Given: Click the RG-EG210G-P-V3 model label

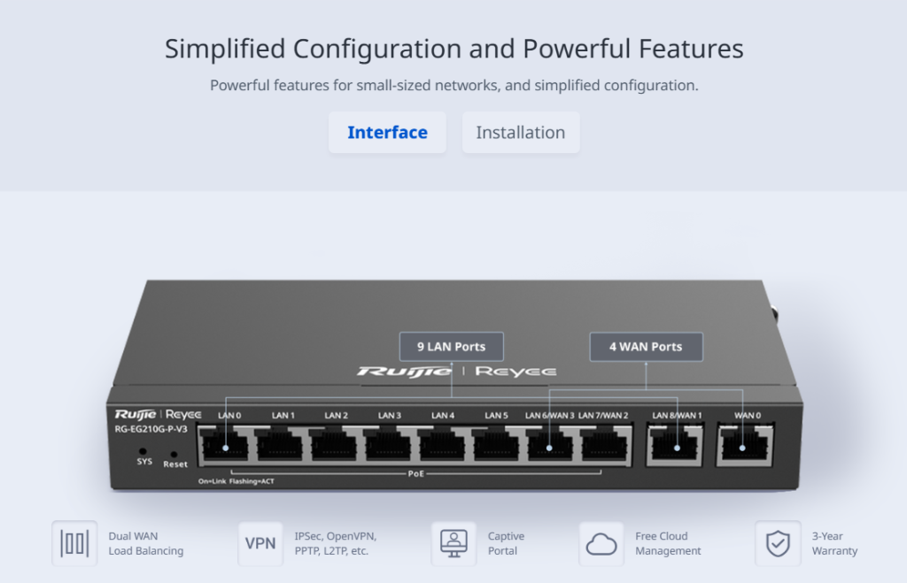Looking at the screenshot, I should pos(151,429).
